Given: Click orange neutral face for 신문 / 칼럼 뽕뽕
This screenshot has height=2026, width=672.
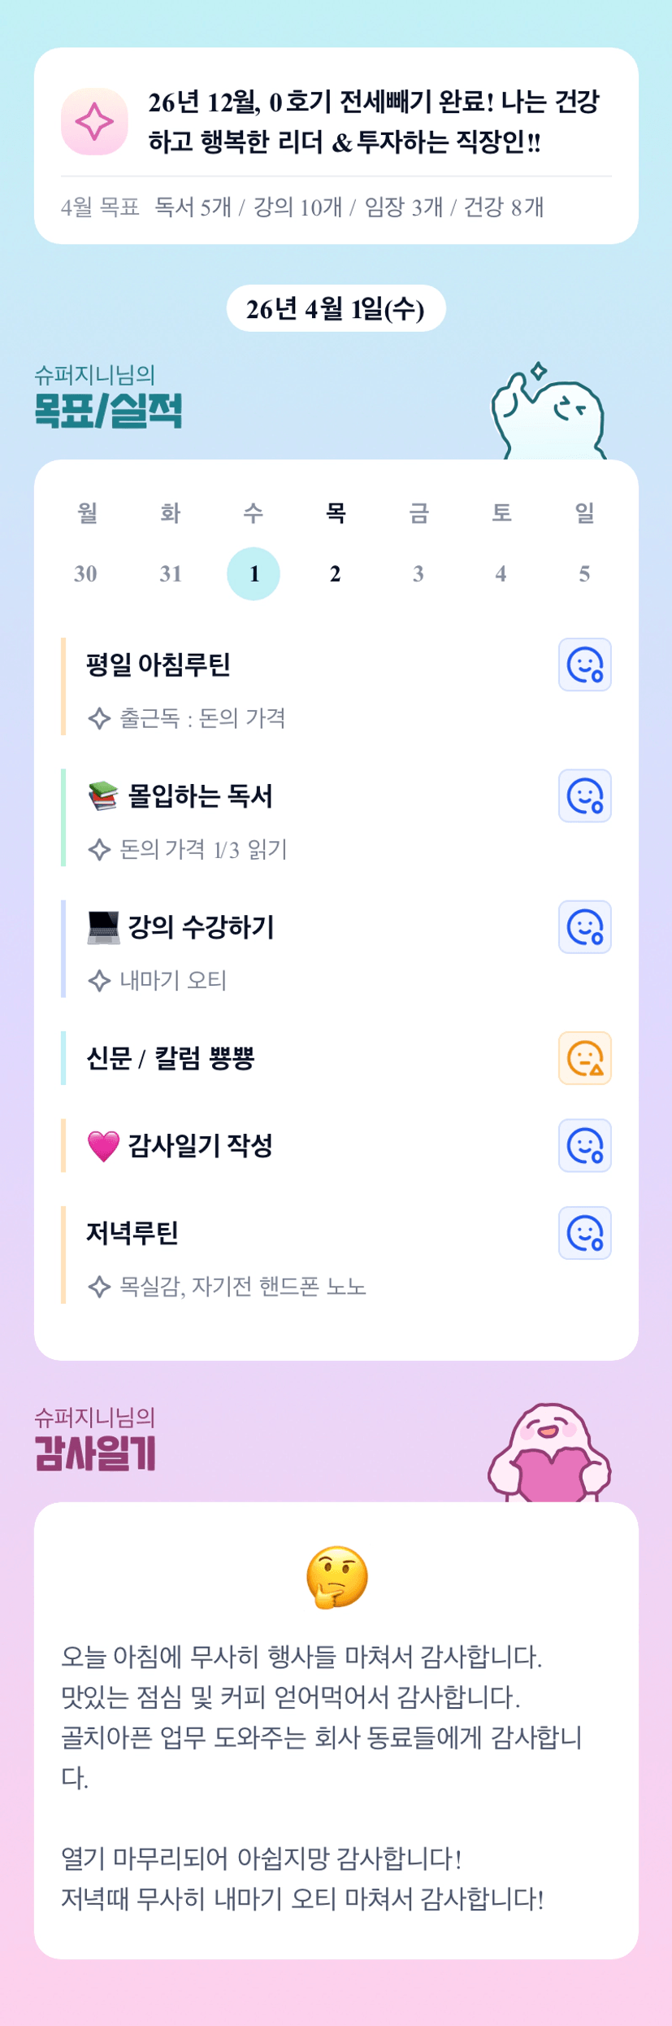Looking at the screenshot, I should tap(584, 1058).
